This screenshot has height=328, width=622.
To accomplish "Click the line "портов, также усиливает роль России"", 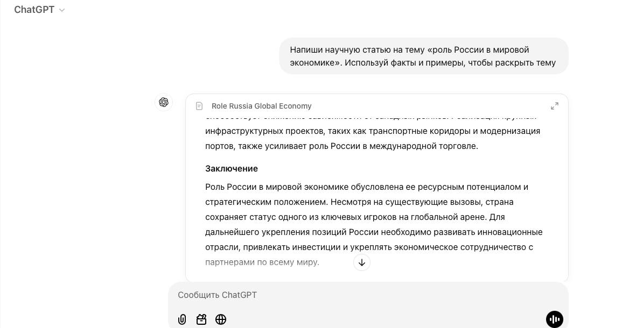I will coord(341,146).
